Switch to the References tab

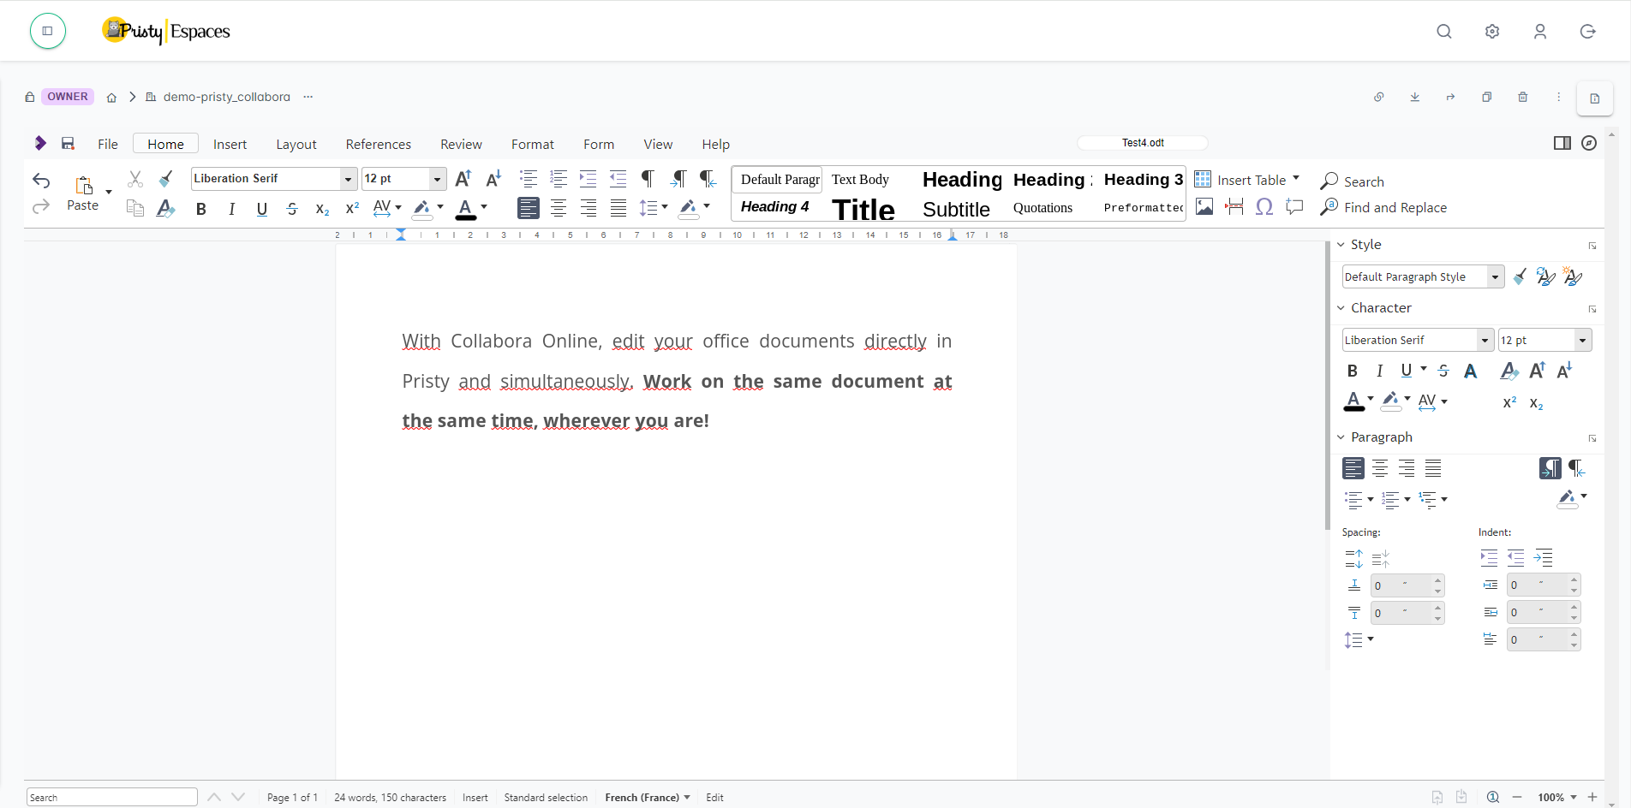click(378, 144)
